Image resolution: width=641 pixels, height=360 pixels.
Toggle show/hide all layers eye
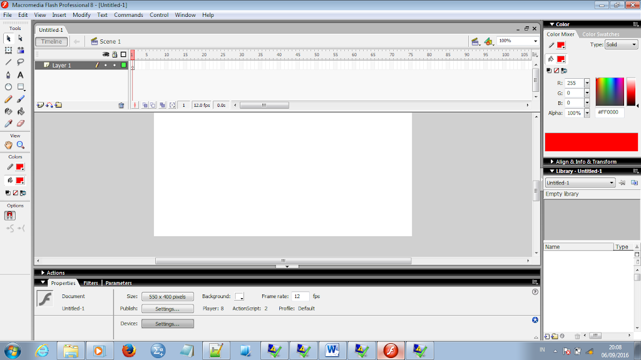click(106, 54)
